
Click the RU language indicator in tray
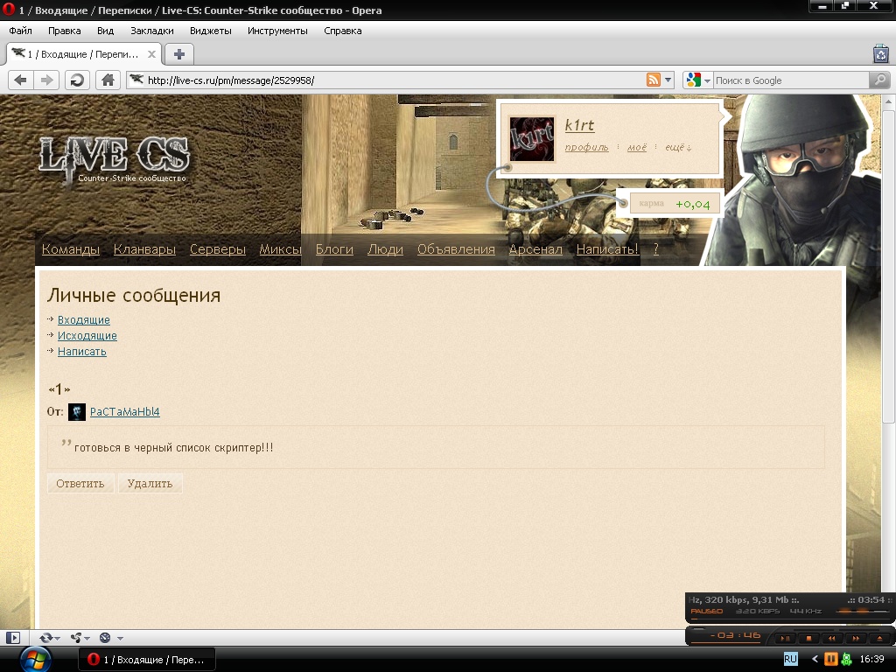point(790,659)
